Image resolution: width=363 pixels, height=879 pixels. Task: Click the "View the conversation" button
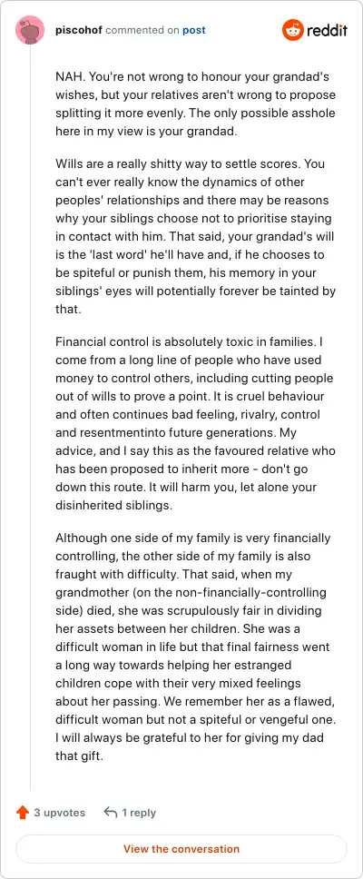pos(181,849)
